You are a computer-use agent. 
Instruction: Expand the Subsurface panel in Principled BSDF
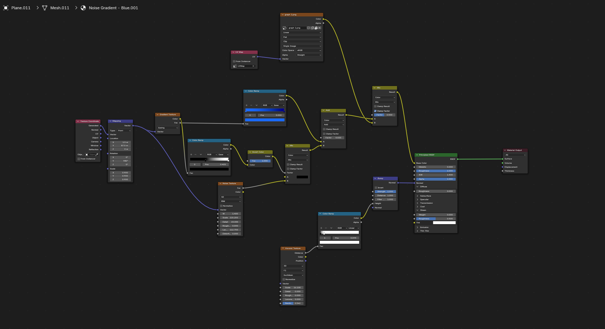(417, 196)
